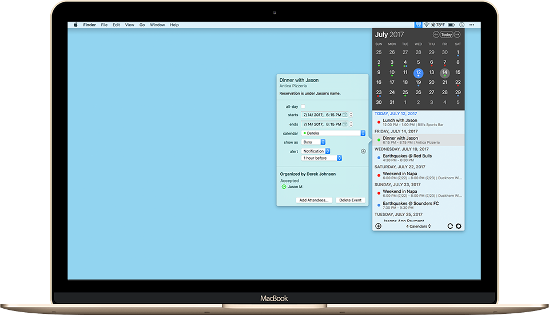This screenshot has width=549, height=315.
Task: Open settings gear in calendar panel
Action: tap(459, 226)
